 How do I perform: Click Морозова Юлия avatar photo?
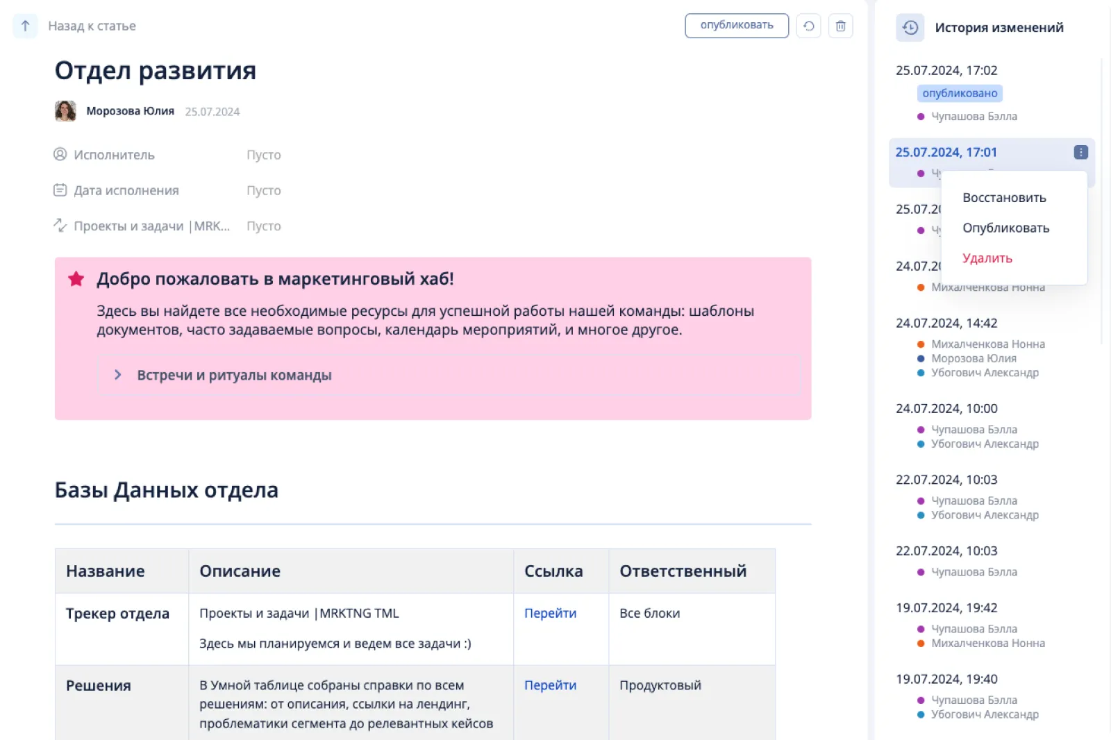pyautogui.click(x=65, y=111)
